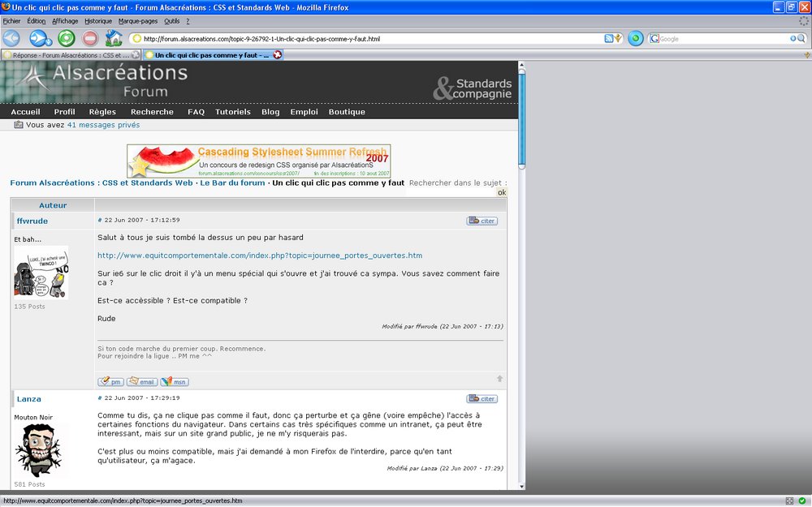This screenshot has height=507, width=812.
Task: Open Boutique in forum navigation
Action: (347, 112)
